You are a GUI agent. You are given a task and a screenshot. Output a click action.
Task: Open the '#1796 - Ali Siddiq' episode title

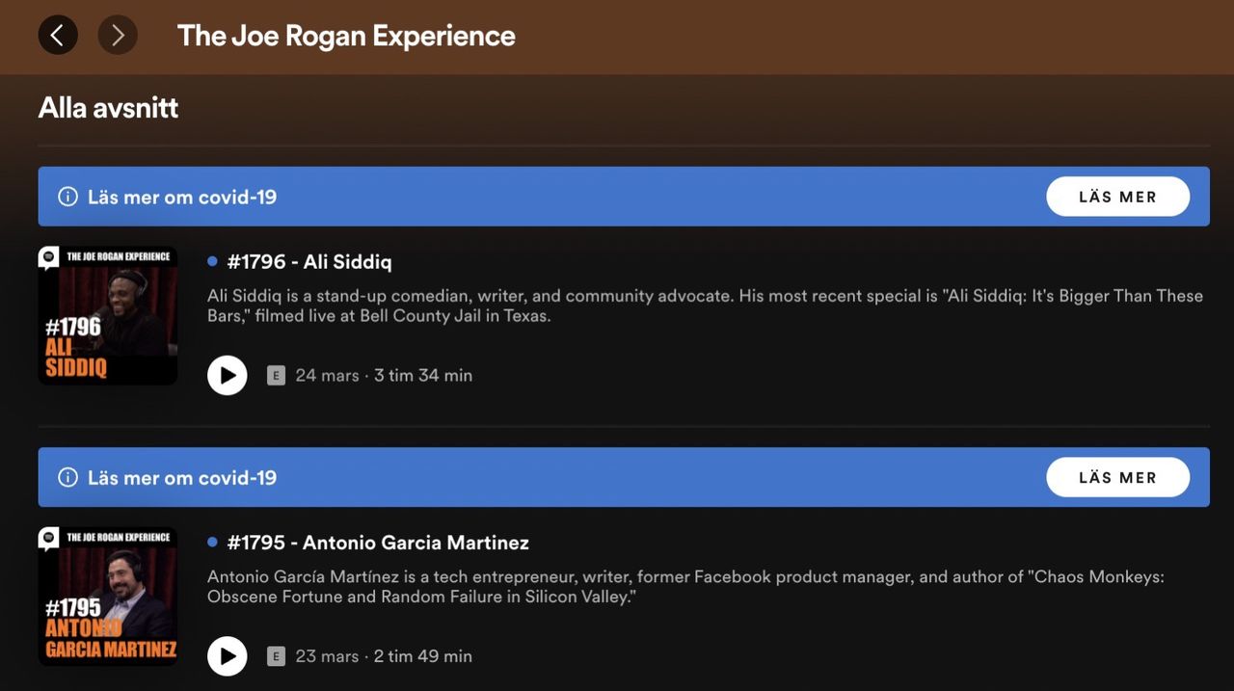309,261
